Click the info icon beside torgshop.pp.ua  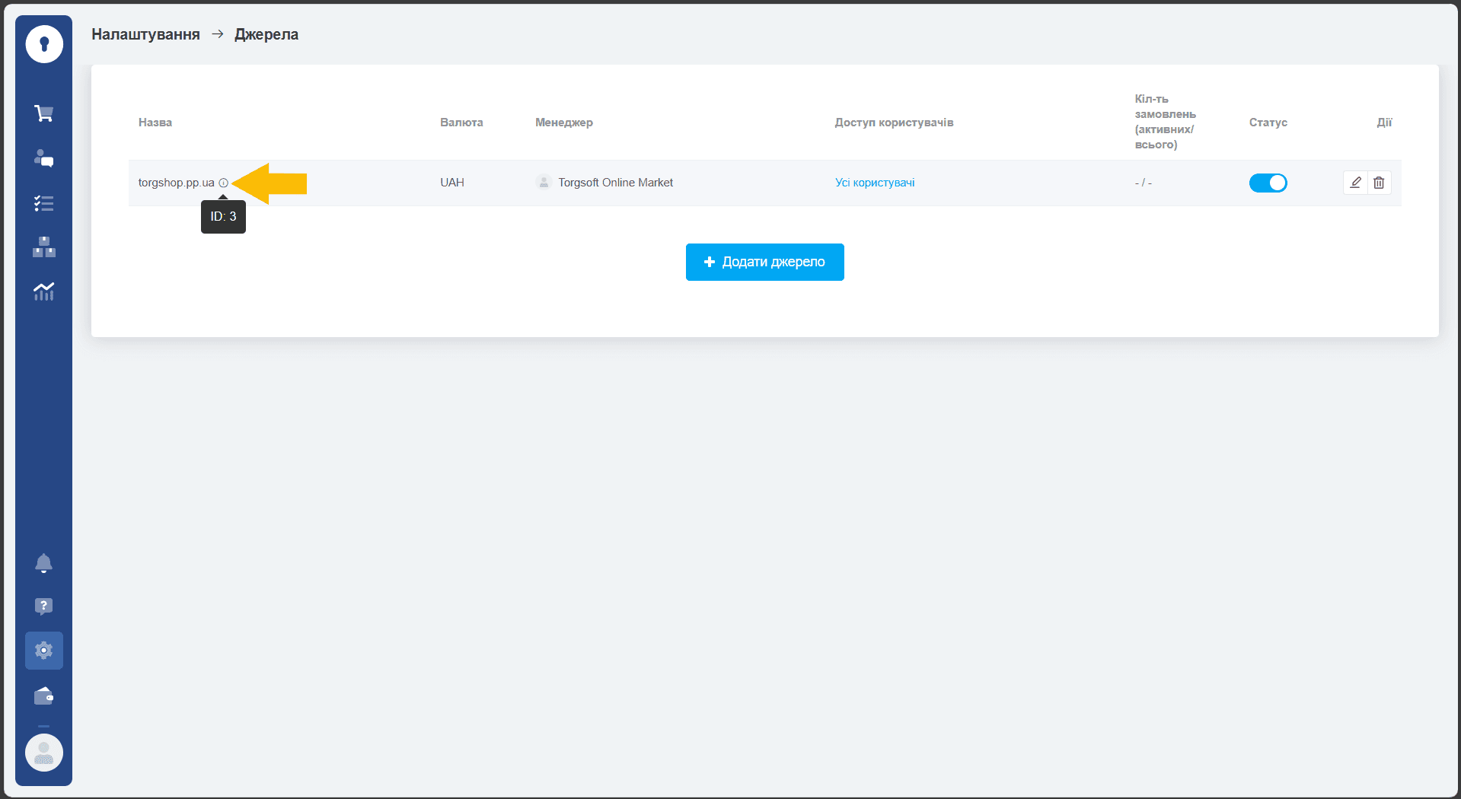pos(223,183)
